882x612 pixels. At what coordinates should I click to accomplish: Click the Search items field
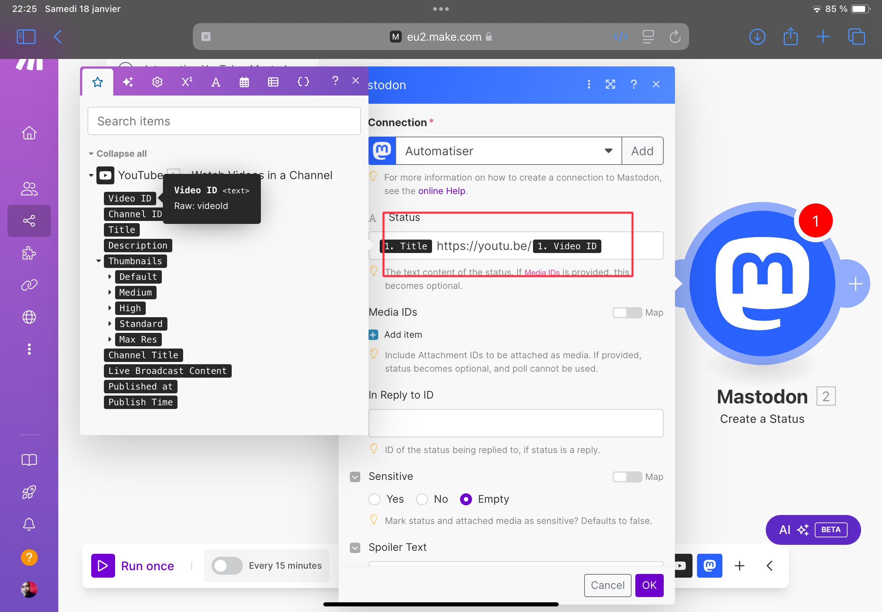coord(224,121)
